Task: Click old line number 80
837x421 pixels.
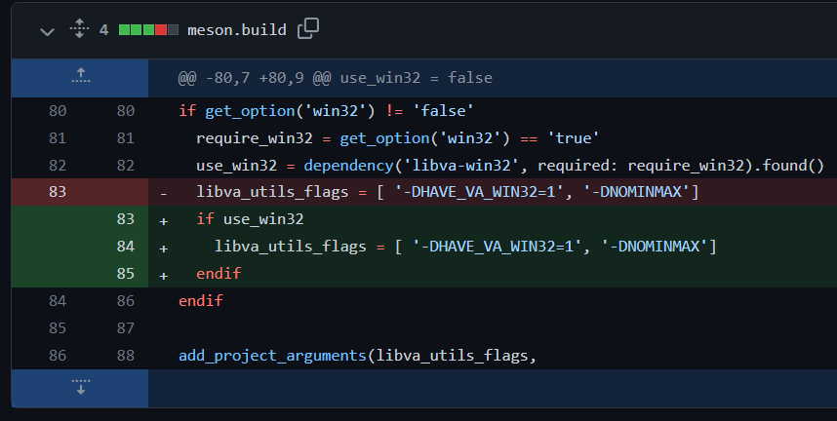Action: [58, 110]
